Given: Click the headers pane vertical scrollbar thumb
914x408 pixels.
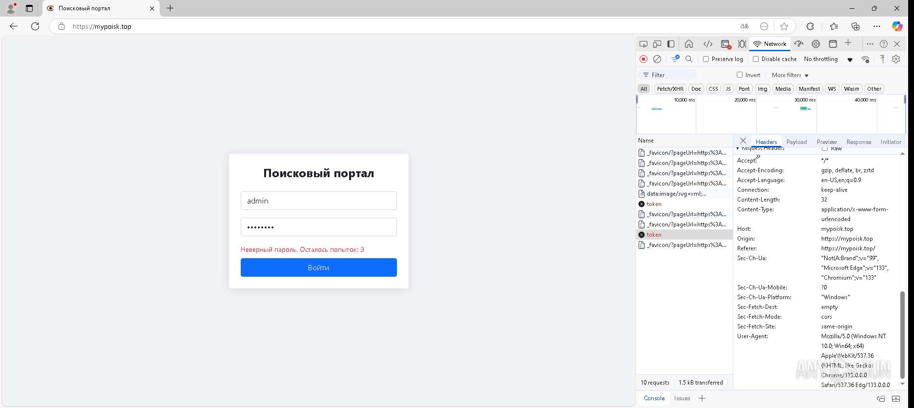Looking at the screenshot, I should [902, 335].
